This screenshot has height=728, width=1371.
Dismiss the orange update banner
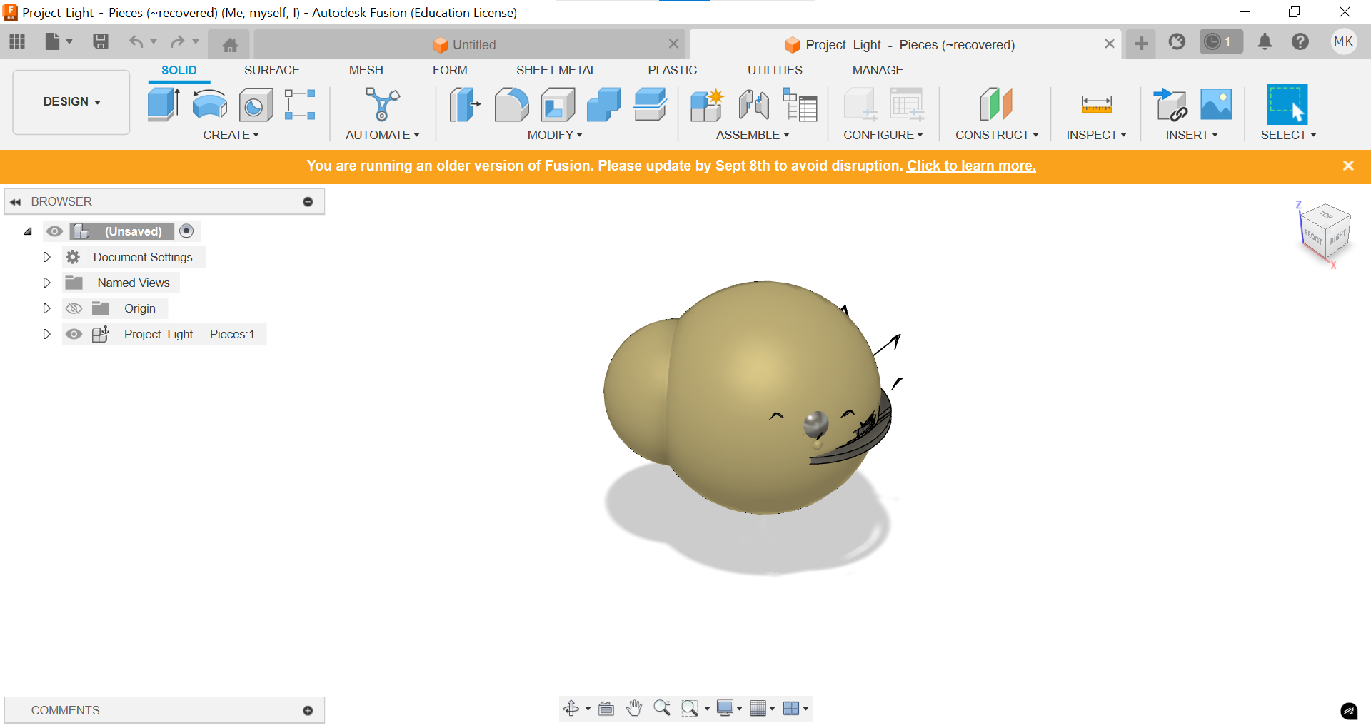click(1348, 166)
